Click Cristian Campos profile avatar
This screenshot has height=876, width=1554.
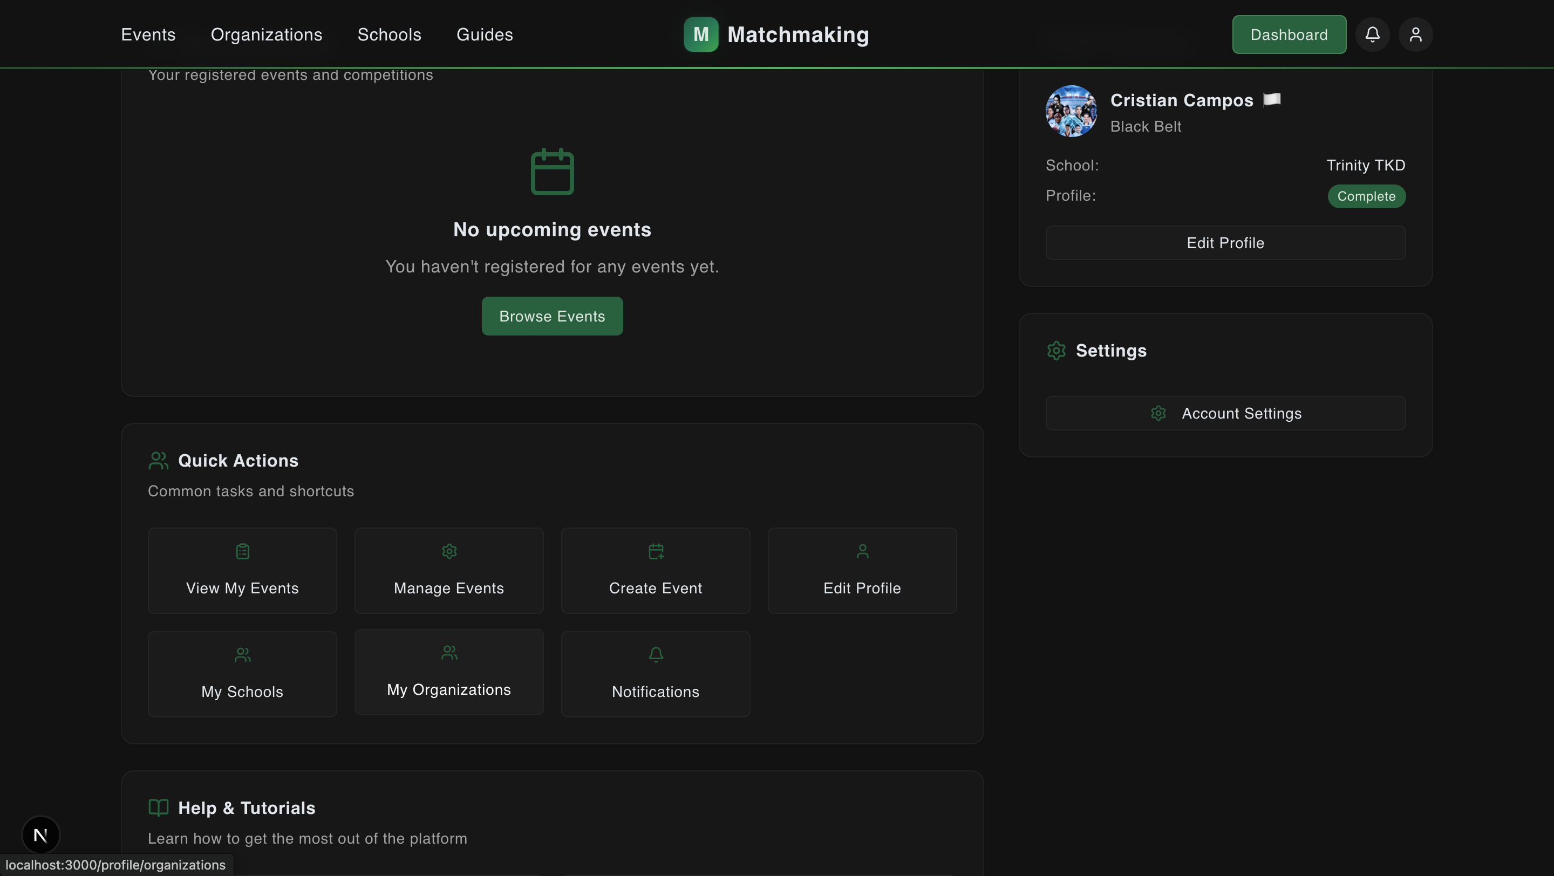click(1072, 111)
